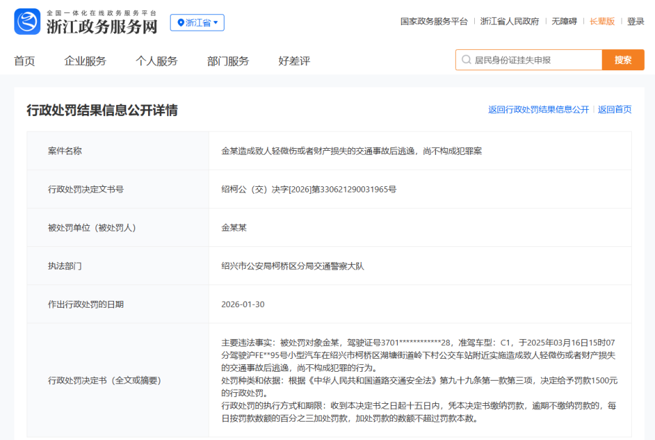
Task: Switch to the 企业服务 tab
Action: (x=87, y=60)
